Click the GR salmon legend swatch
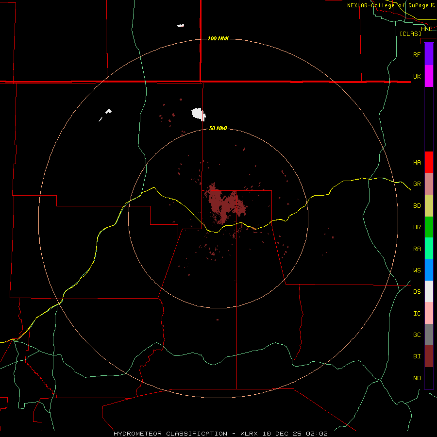This screenshot has width=437, height=437. pyautogui.click(x=429, y=184)
